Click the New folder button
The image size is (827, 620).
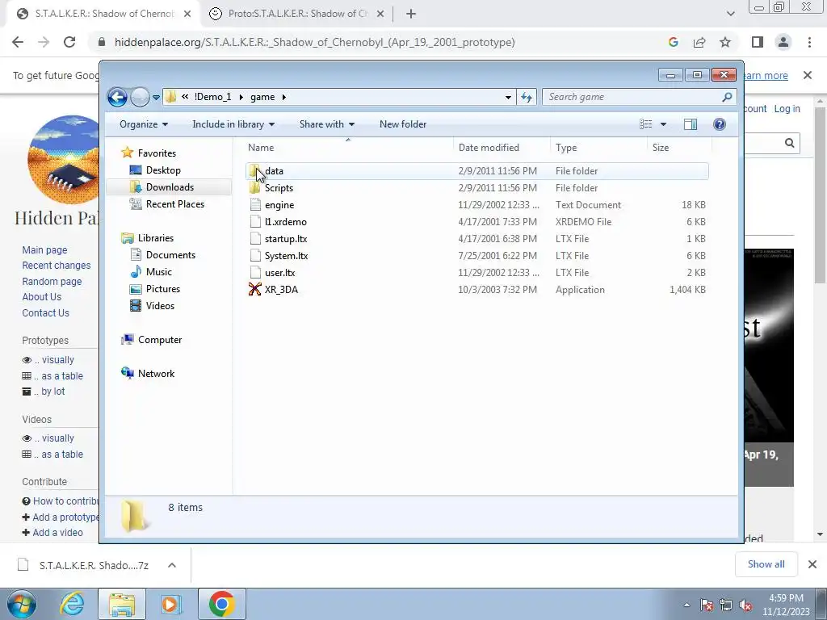click(403, 124)
